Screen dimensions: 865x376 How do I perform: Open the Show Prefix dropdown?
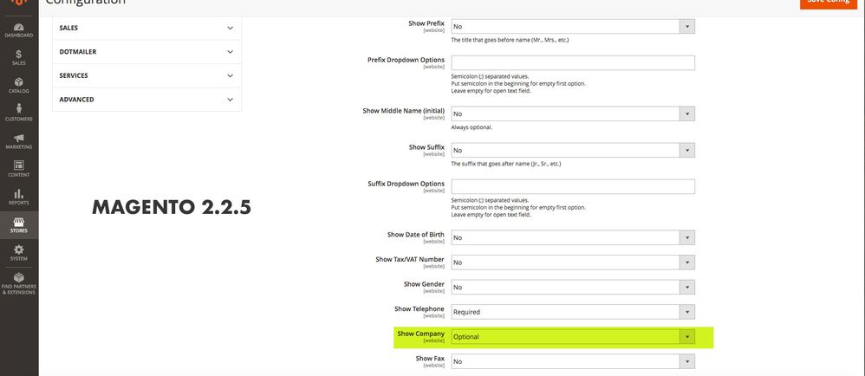[x=573, y=26]
